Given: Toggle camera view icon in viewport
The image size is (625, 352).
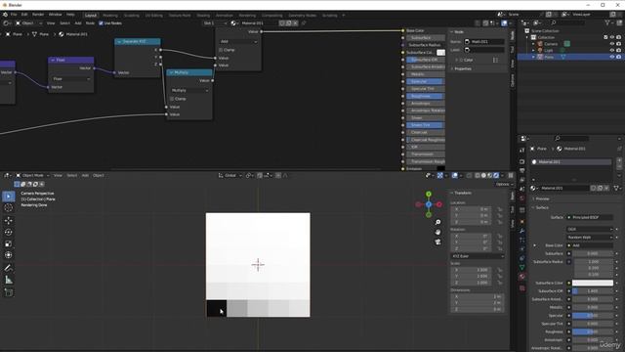Looking at the screenshot, I should [437, 242].
